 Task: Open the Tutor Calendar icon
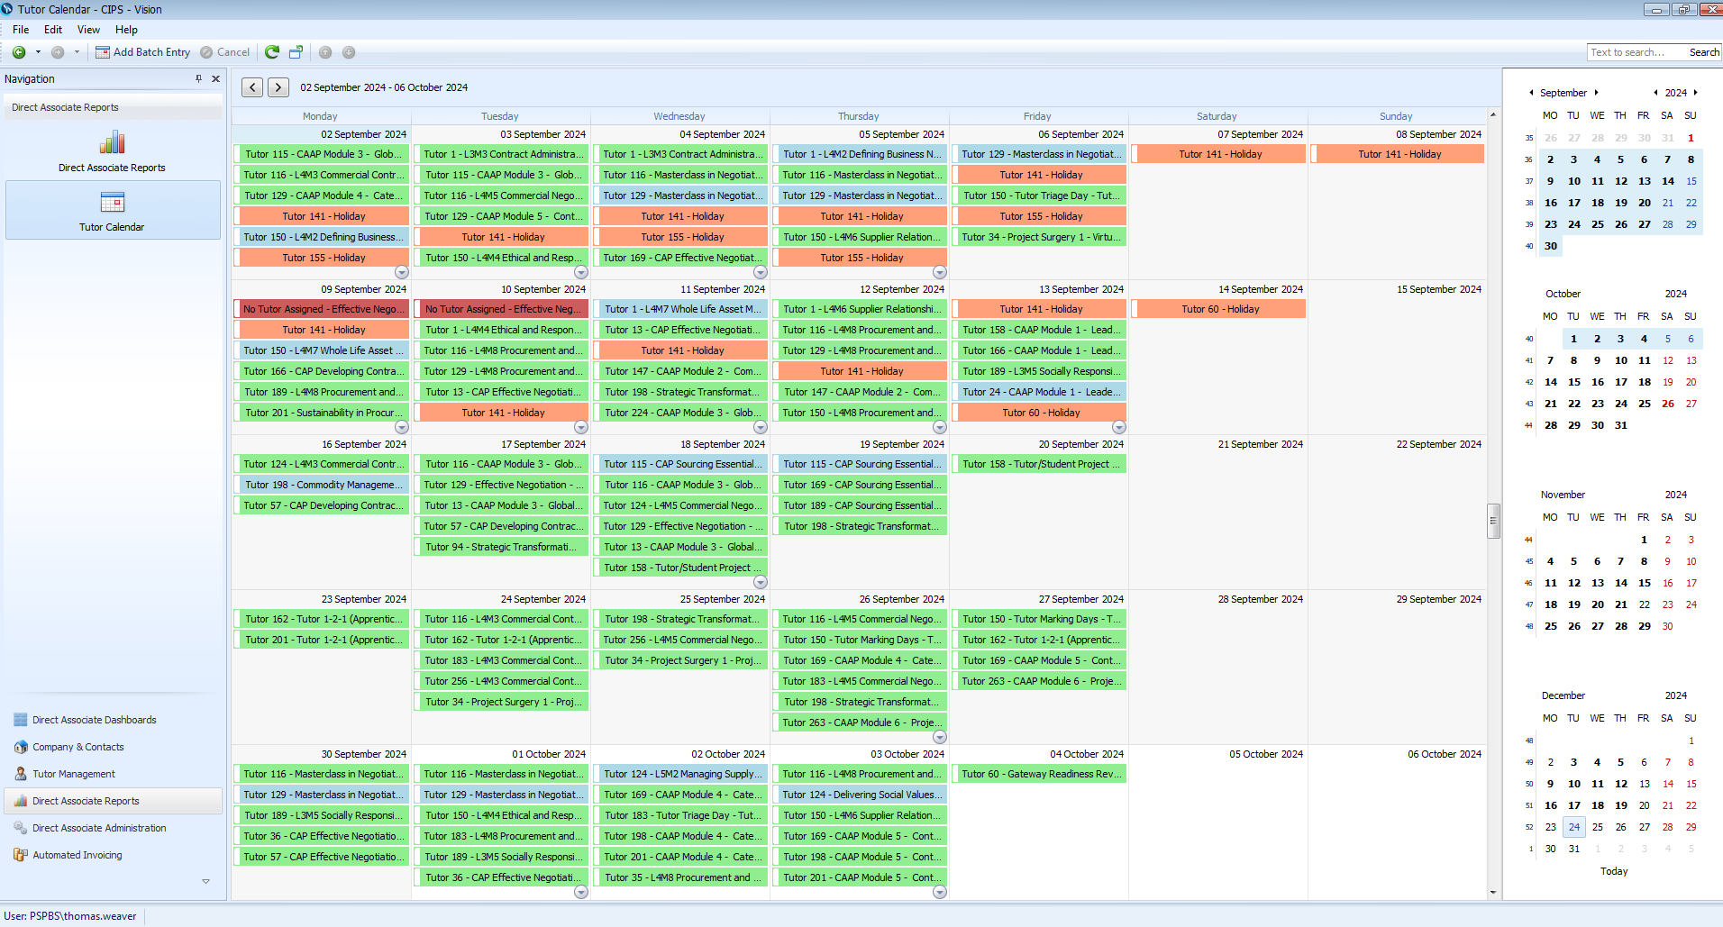click(112, 202)
